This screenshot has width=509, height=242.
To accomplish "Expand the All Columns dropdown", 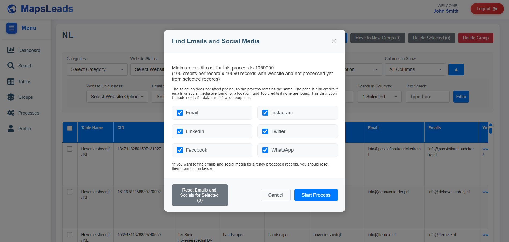I will point(415,69).
